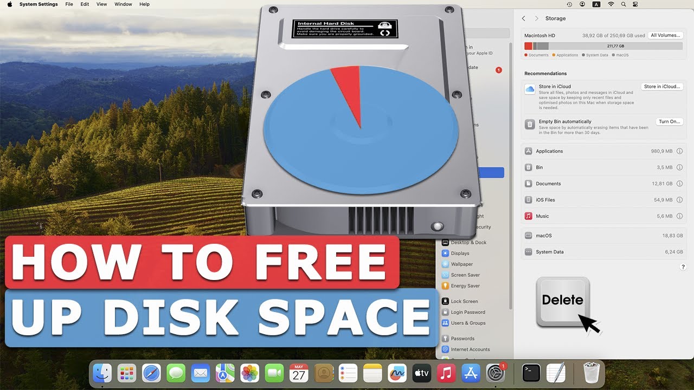This screenshot has width=694, height=390.
Task: Click the System Settings Dock icon with badge
Action: click(x=496, y=373)
